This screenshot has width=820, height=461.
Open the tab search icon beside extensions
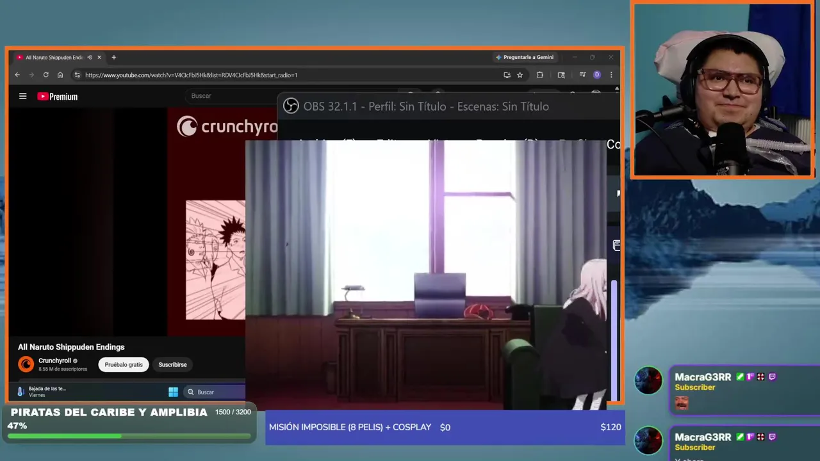coord(561,75)
